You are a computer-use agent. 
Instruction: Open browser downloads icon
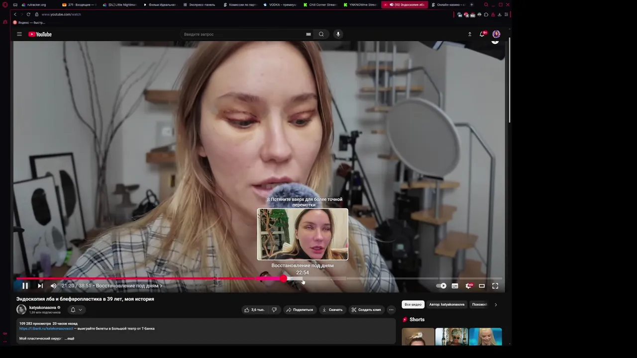pos(500,14)
